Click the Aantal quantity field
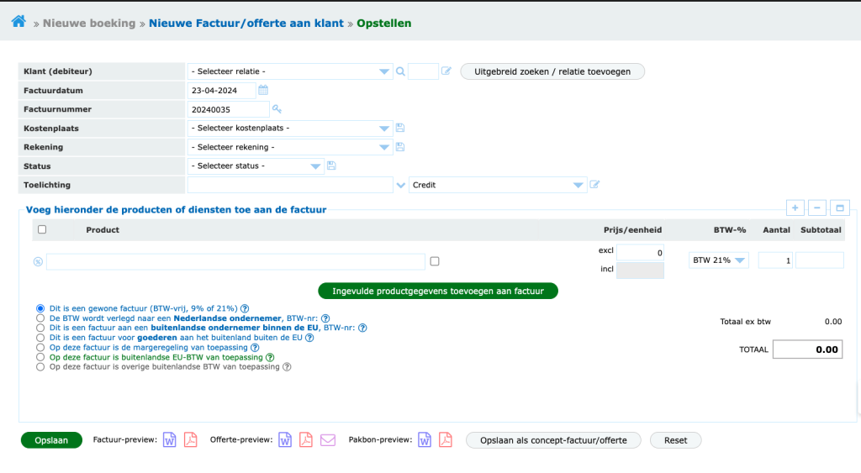 tap(774, 260)
